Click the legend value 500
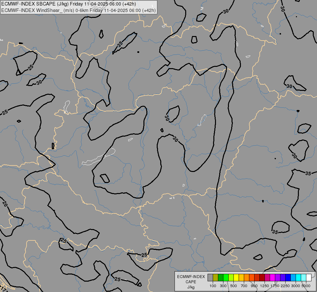 [x=233, y=286]
